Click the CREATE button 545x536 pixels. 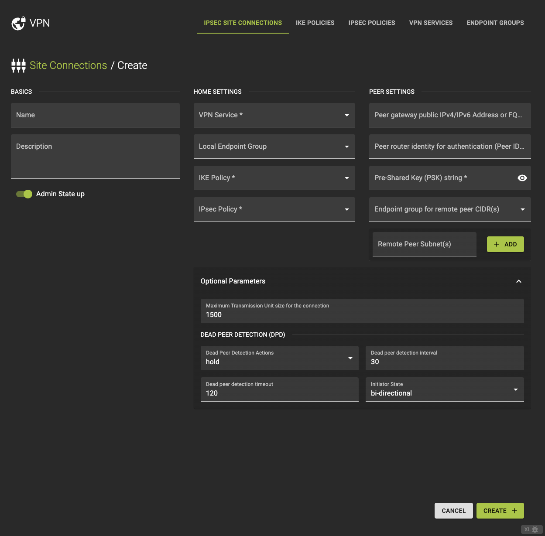[500, 511]
